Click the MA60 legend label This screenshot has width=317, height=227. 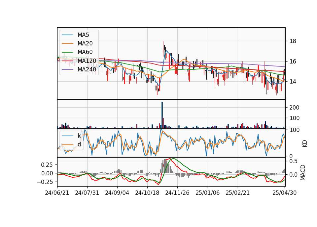click(x=85, y=52)
